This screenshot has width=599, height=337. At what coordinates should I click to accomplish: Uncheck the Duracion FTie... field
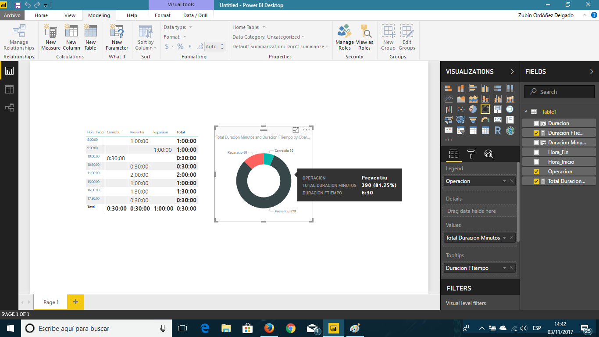(x=536, y=133)
